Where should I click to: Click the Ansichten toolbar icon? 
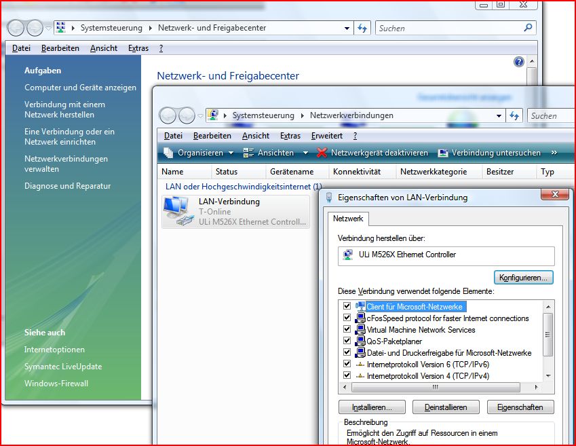pos(248,153)
